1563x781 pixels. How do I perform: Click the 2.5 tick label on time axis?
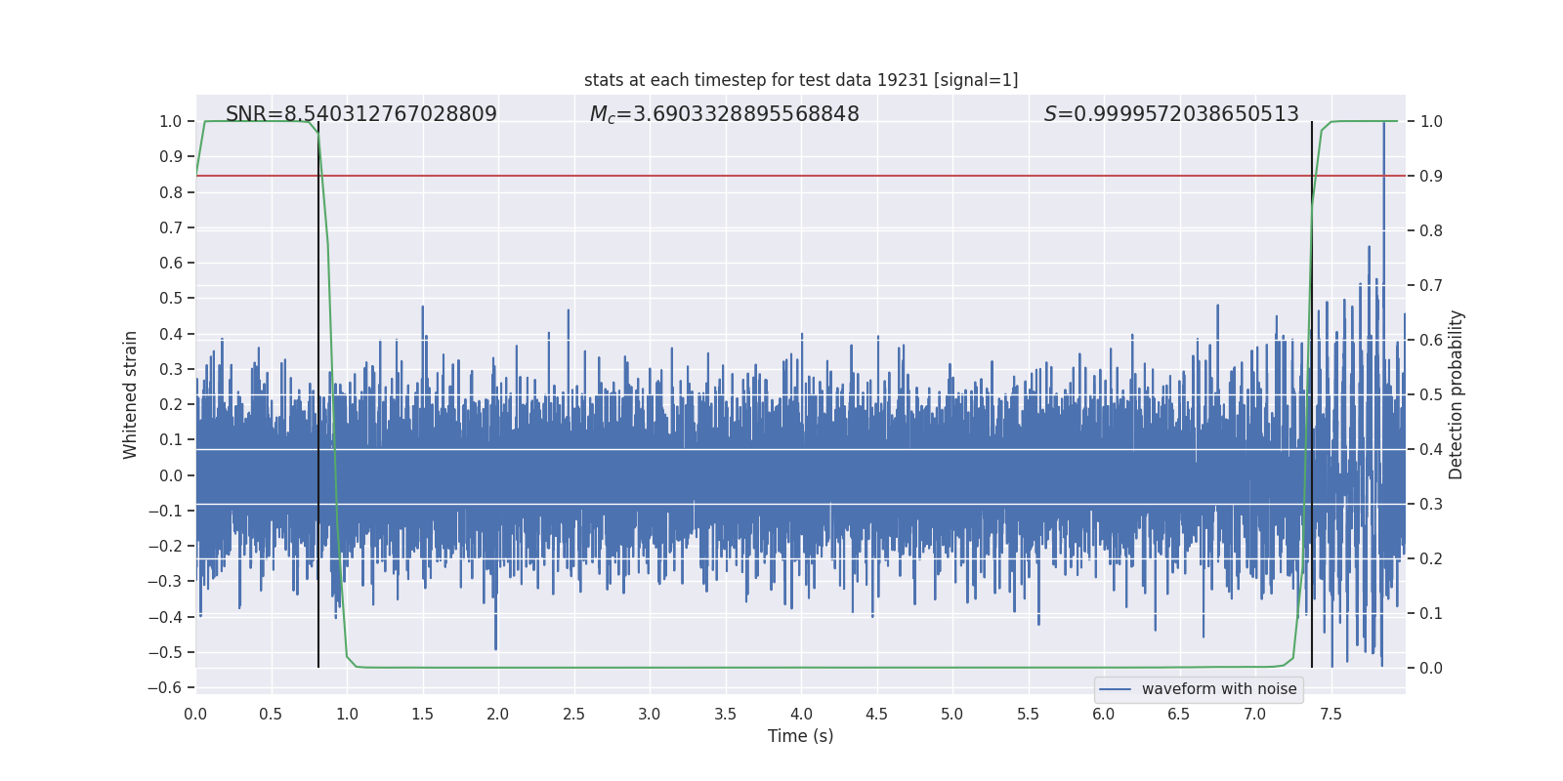pos(573,714)
